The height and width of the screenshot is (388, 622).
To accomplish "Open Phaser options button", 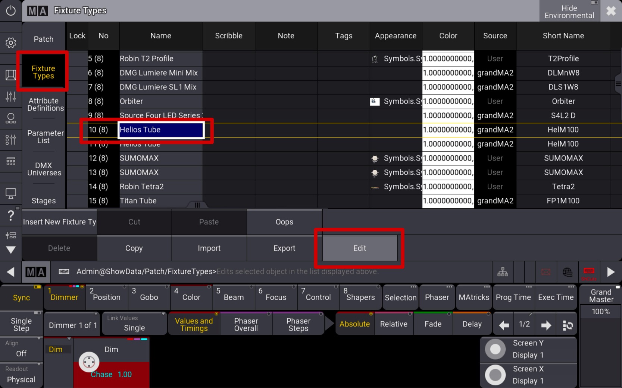I will coord(437,297).
